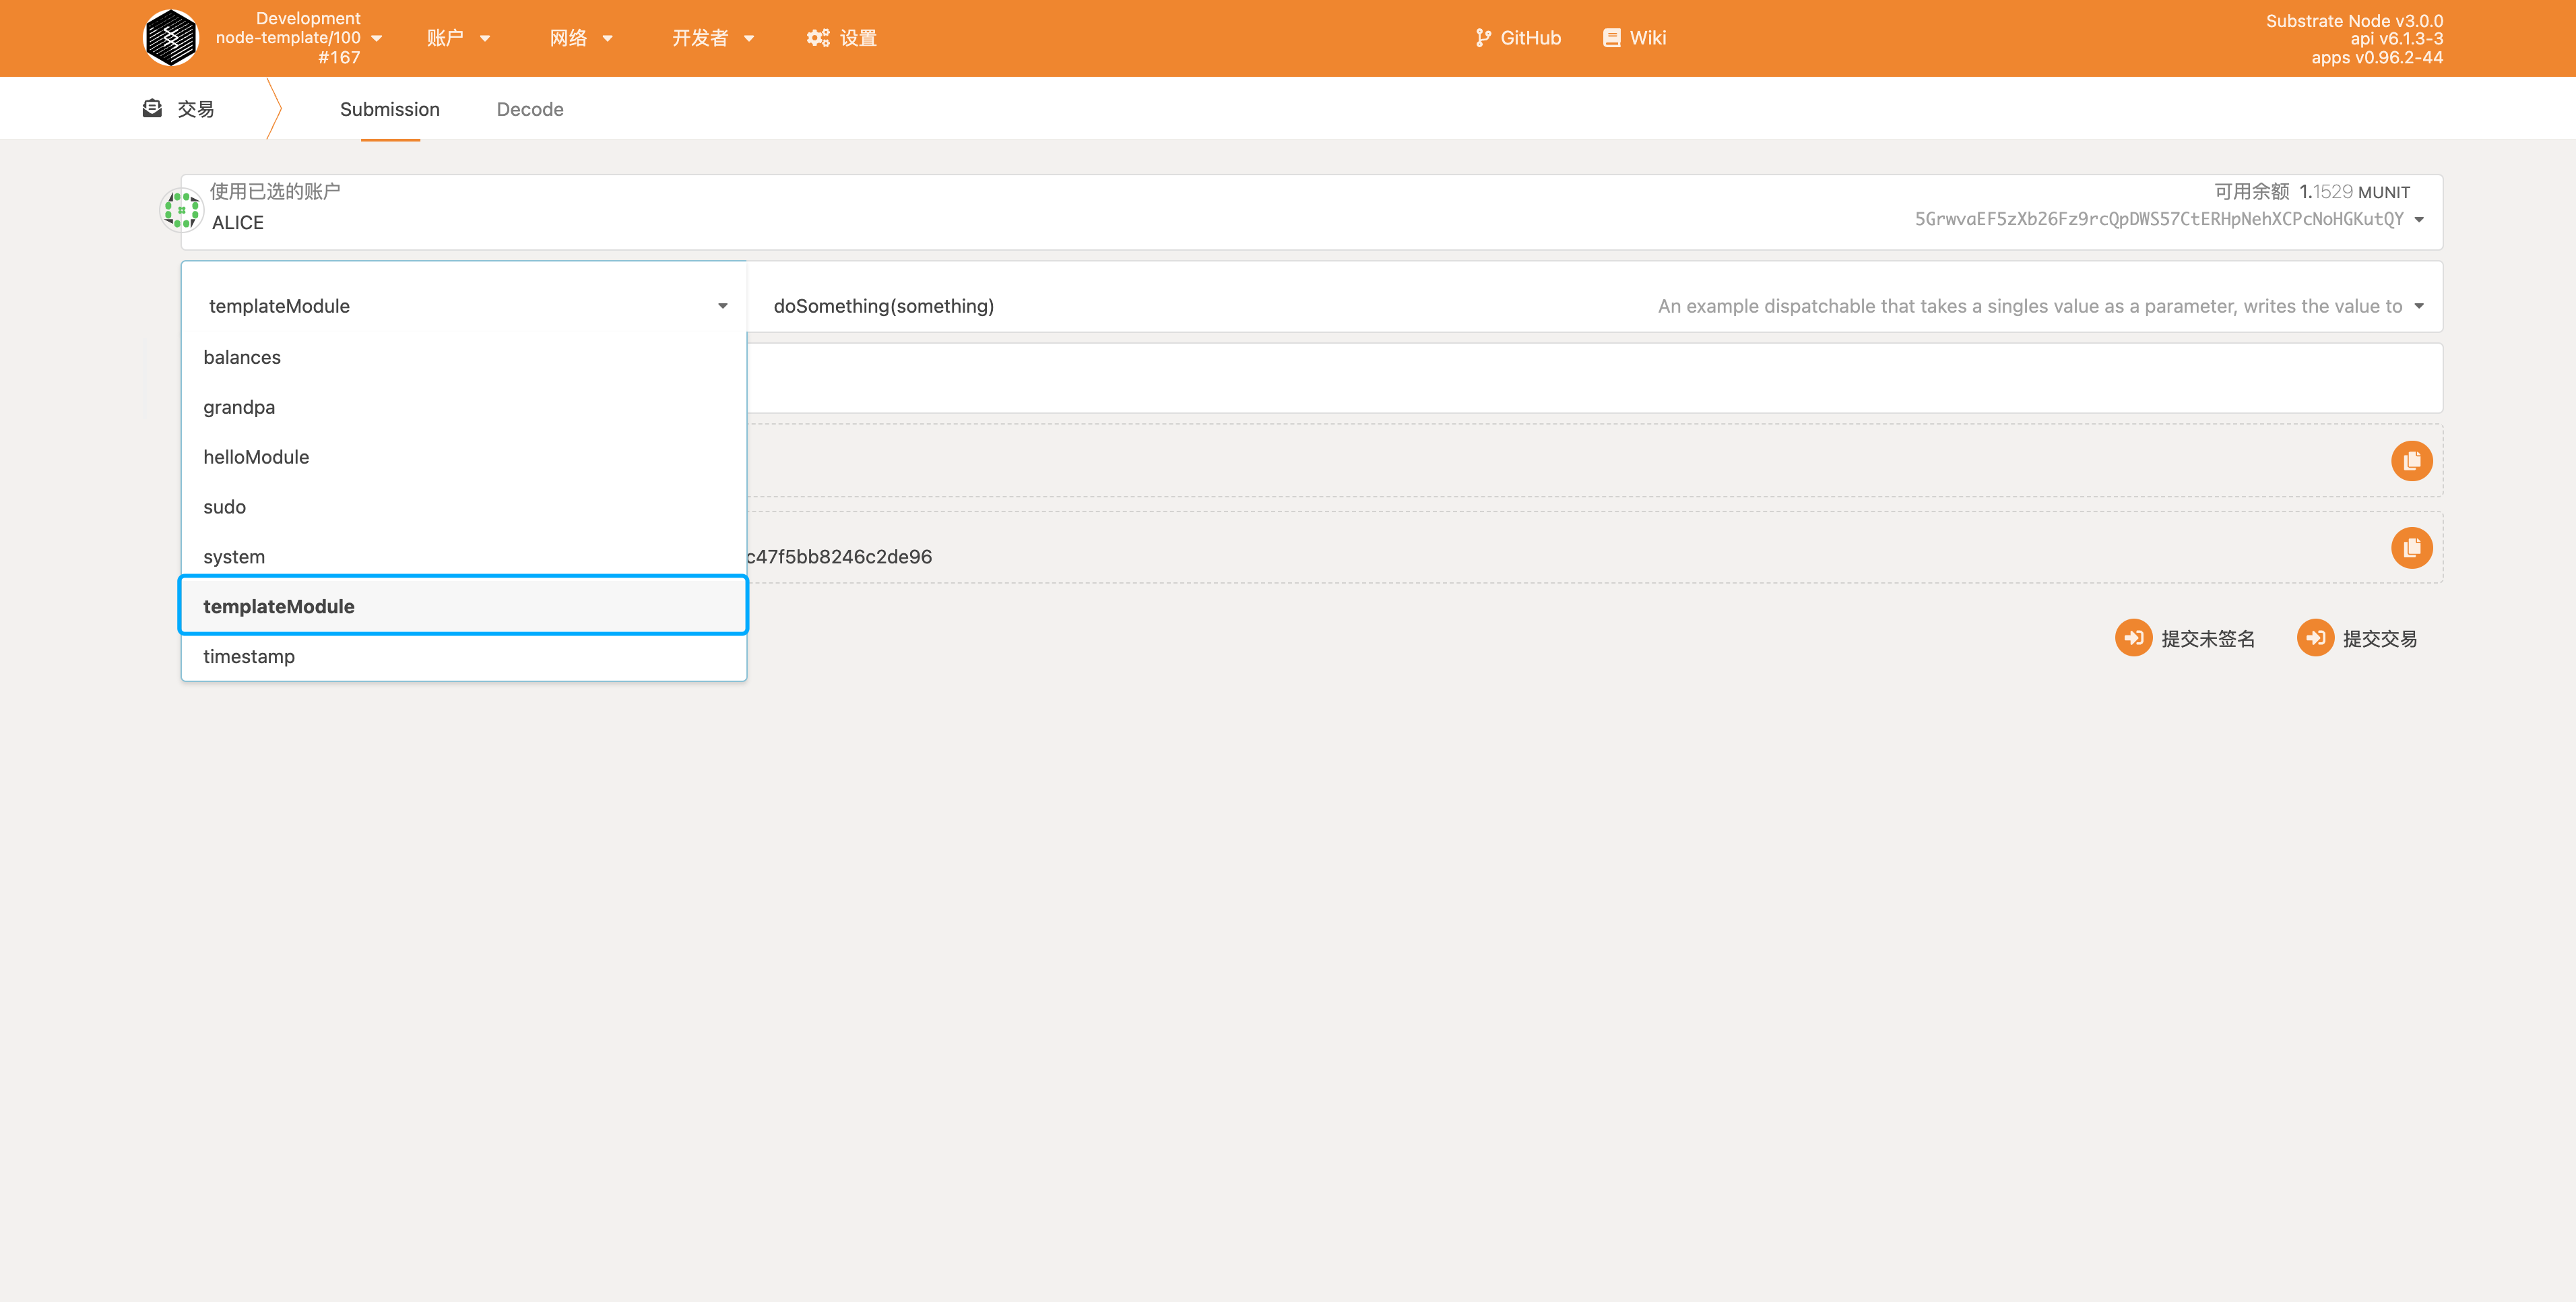Select system from the module list
This screenshot has height=1302, width=2576.
point(464,557)
